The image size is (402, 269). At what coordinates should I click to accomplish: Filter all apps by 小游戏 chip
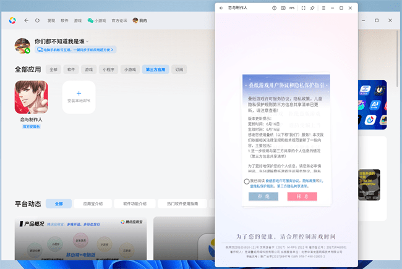pos(130,69)
